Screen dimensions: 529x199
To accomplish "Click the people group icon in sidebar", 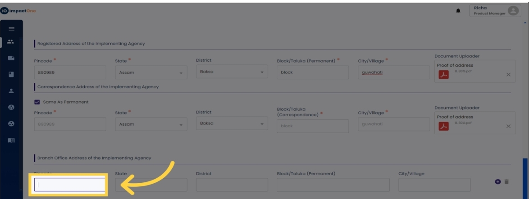I will click(11, 41).
